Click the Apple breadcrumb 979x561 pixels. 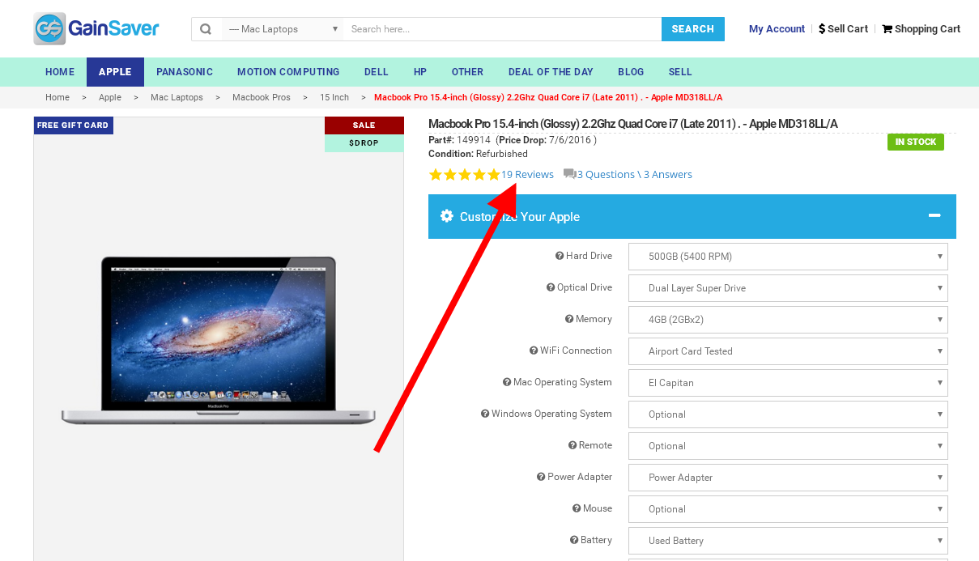coord(110,97)
